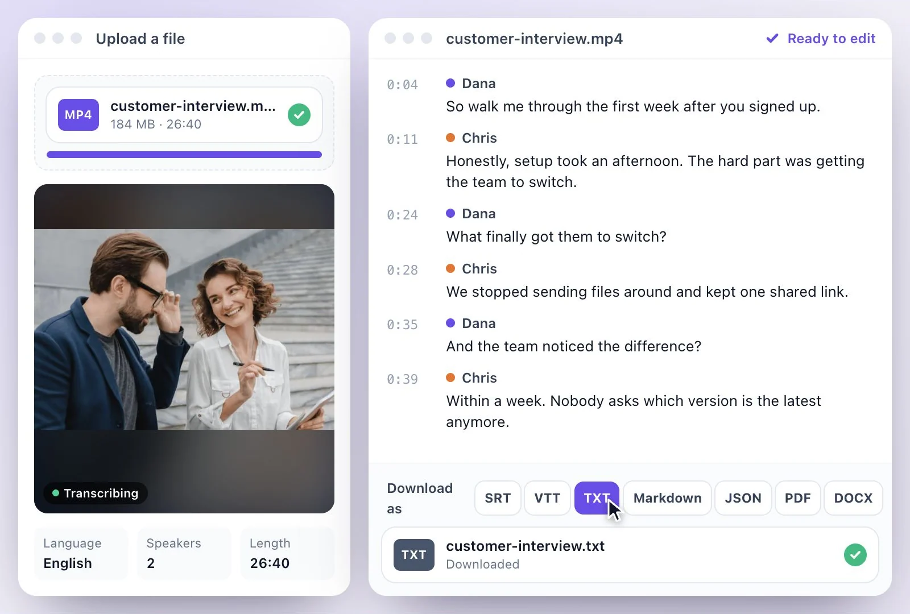This screenshot has width=910, height=614.
Task: Download the transcript as PDF
Action: click(x=797, y=498)
